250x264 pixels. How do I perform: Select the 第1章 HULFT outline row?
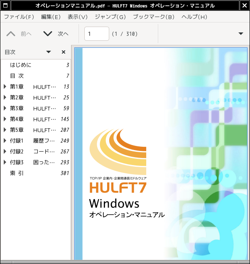pos(36,87)
